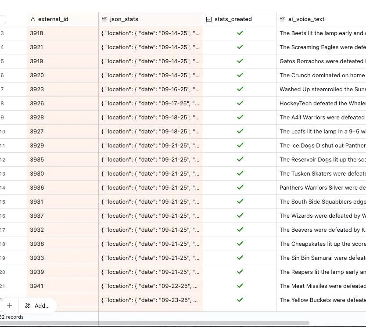Click "Washed Up steamrolled the" cell
The width and height of the screenshot is (366, 327).
[321, 90]
